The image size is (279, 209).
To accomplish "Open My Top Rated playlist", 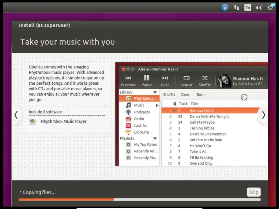I will click(x=139, y=145).
